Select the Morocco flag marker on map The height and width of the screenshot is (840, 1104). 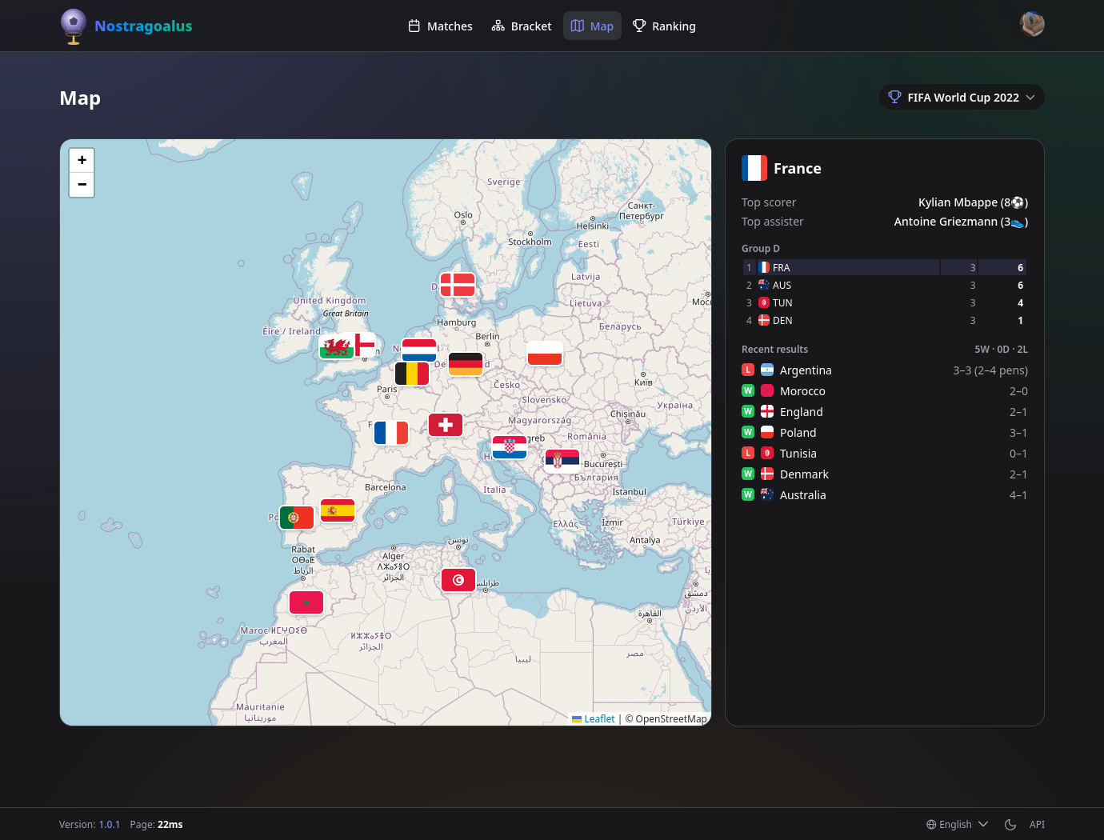[306, 602]
